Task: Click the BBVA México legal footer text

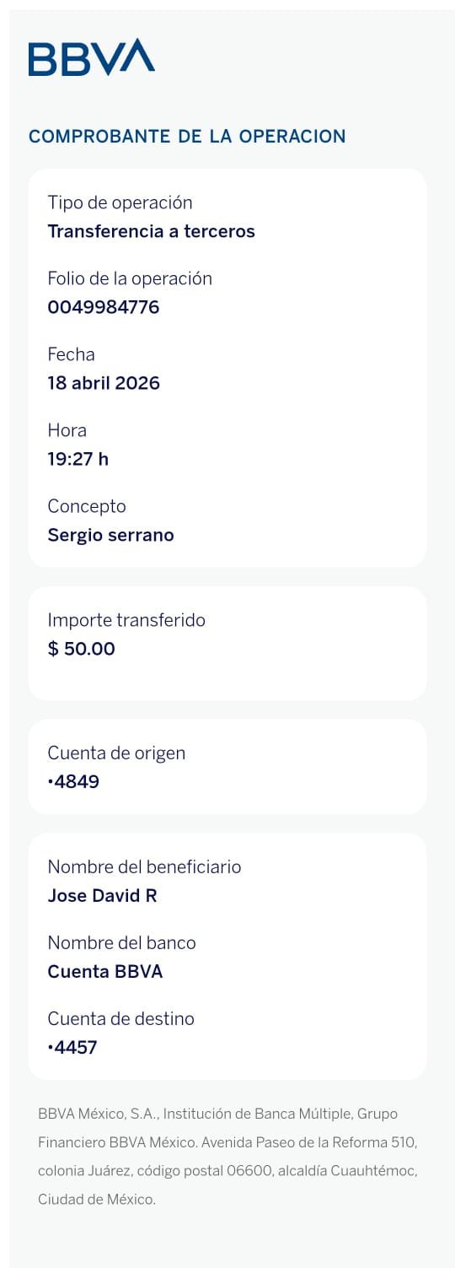Action: (227, 1157)
